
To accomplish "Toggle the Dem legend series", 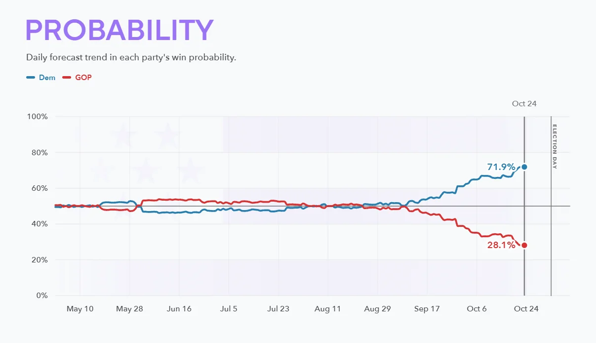I will pyautogui.click(x=40, y=78).
